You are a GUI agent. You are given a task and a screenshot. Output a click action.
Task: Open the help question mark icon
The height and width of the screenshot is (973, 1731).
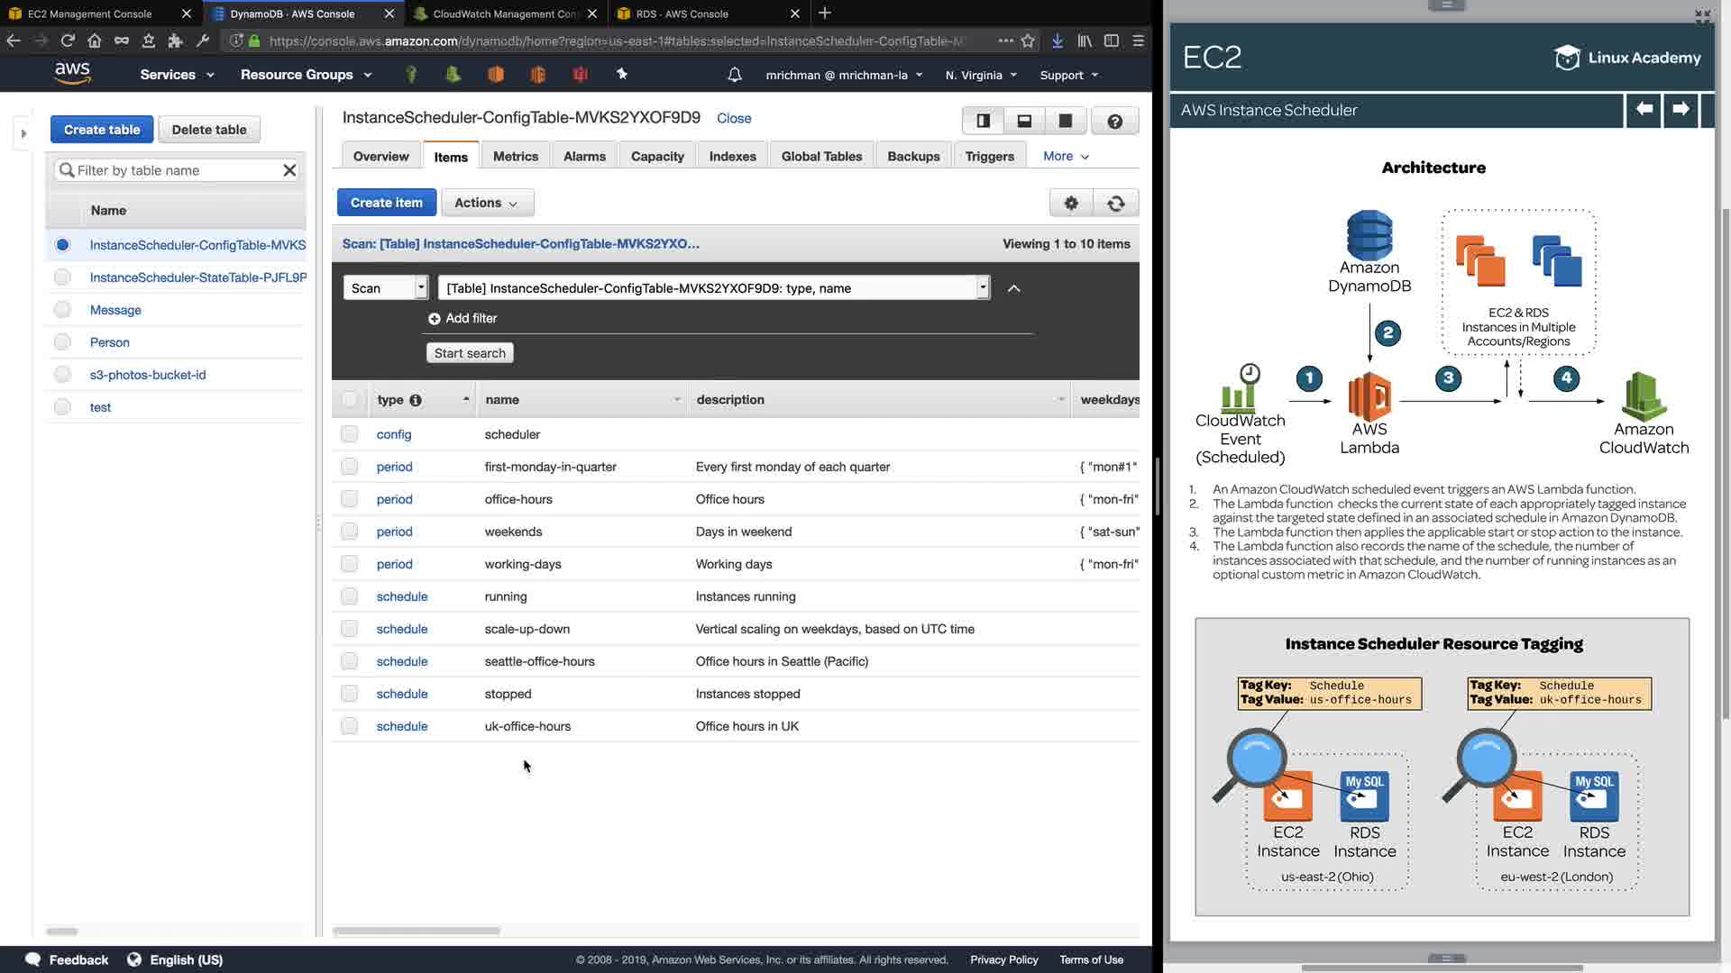pos(1114,121)
